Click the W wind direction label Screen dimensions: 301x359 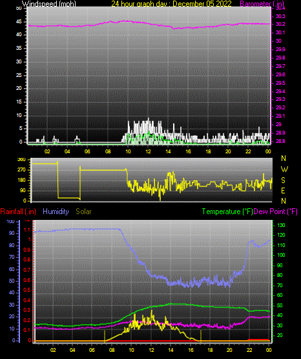tap(284, 169)
